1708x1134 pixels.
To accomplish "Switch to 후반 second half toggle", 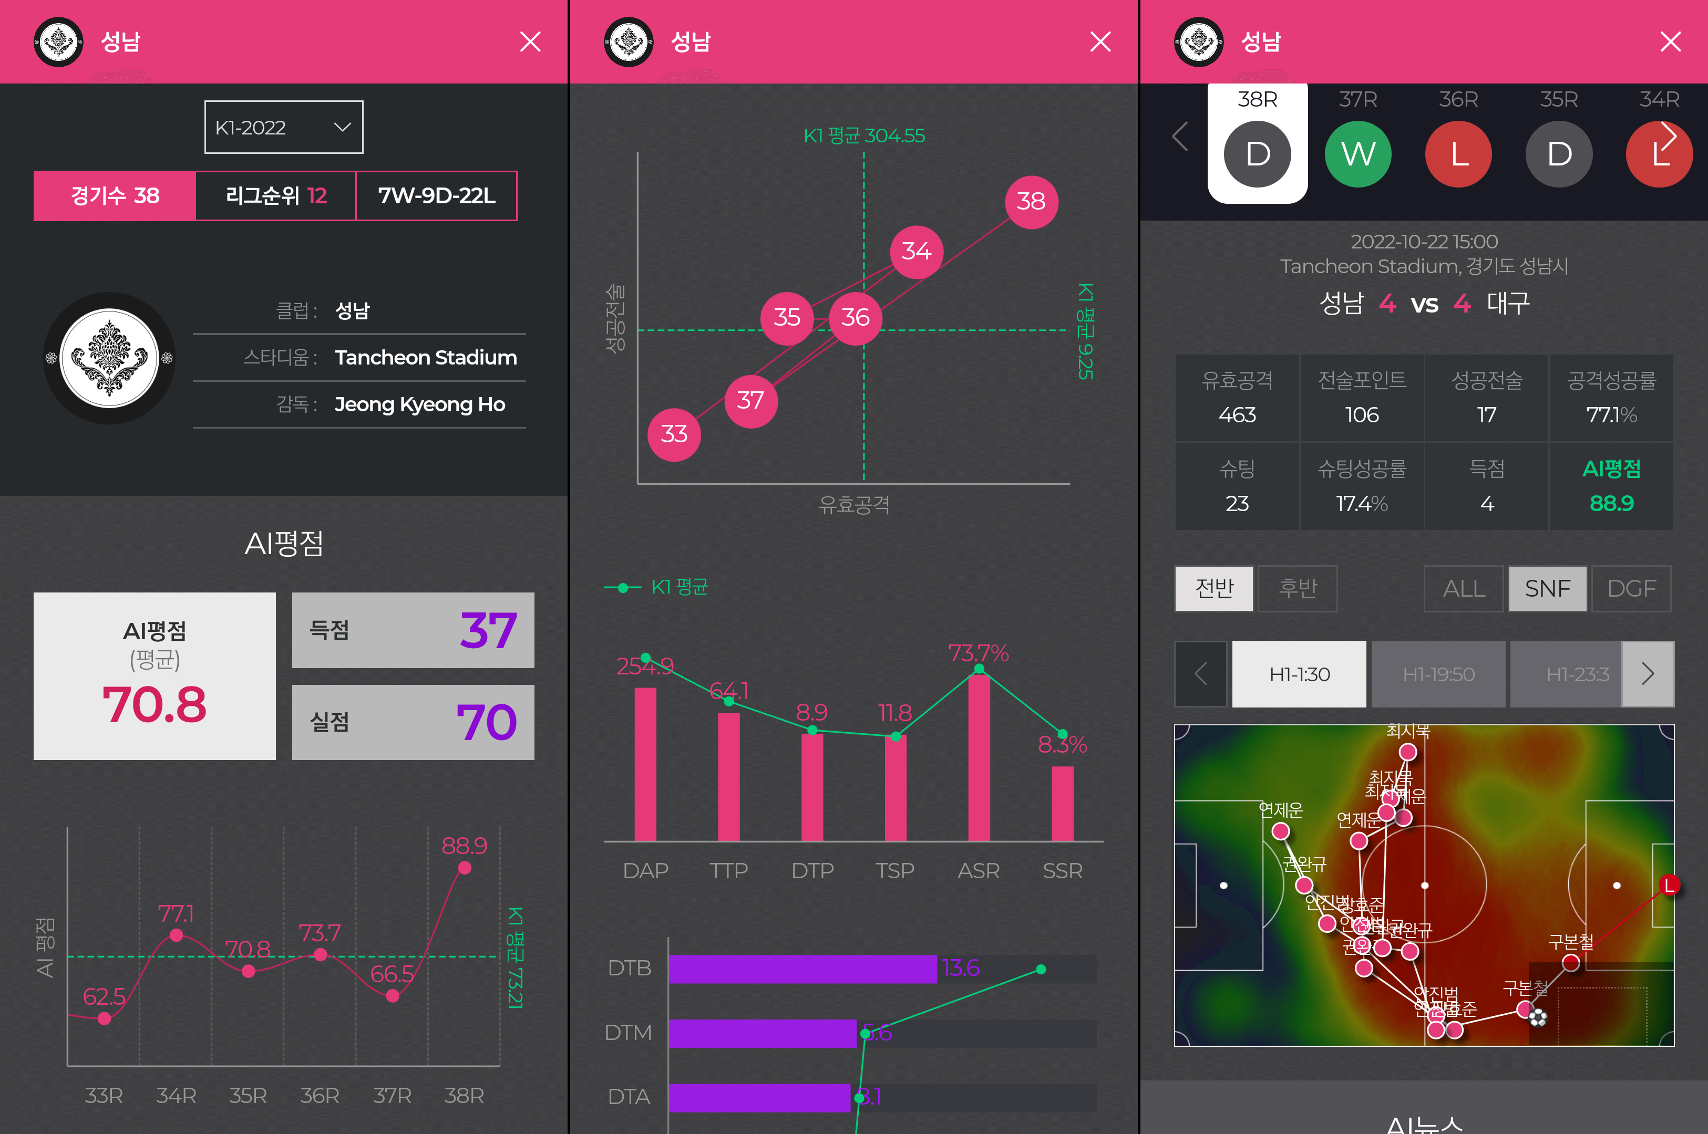I will [1297, 589].
